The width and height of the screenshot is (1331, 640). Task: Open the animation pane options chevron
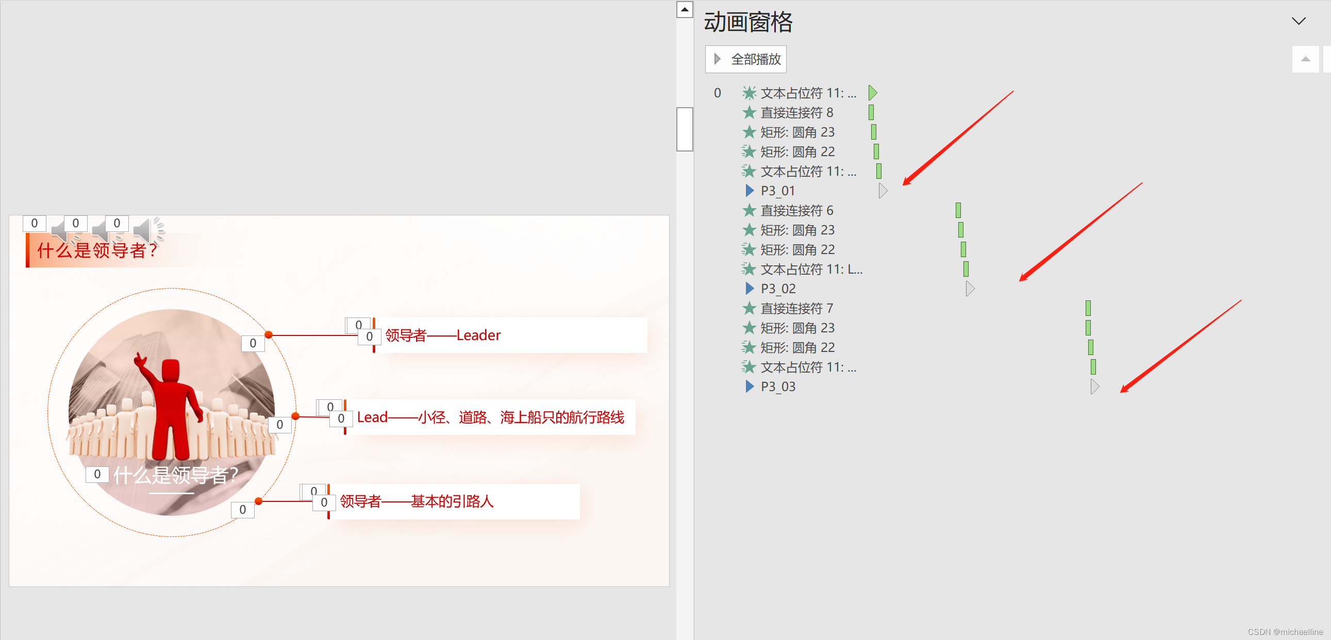[x=1298, y=21]
